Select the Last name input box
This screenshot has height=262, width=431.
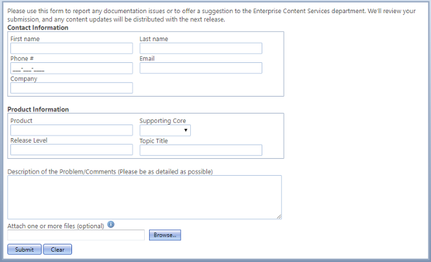[201, 49]
